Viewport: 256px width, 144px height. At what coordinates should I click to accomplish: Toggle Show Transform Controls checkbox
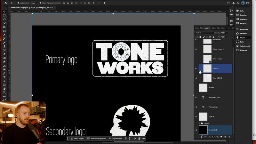pyautogui.click(x=41, y=3)
